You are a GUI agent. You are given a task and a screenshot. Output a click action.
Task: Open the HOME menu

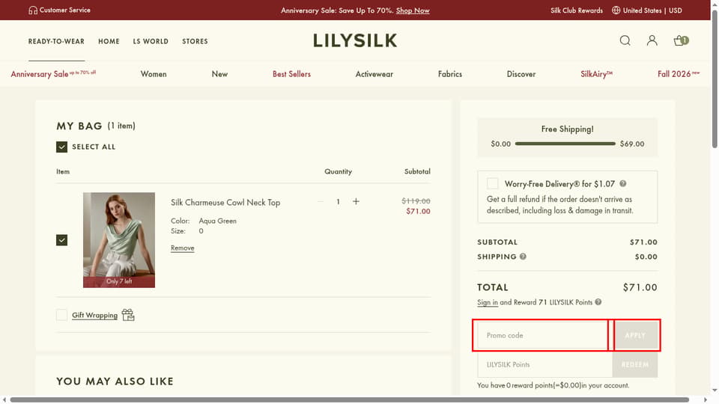tap(109, 41)
